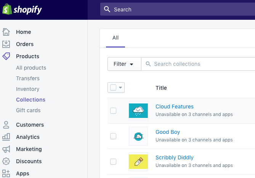Open Home in the sidebar
255x178 pixels.
(x=23, y=32)
